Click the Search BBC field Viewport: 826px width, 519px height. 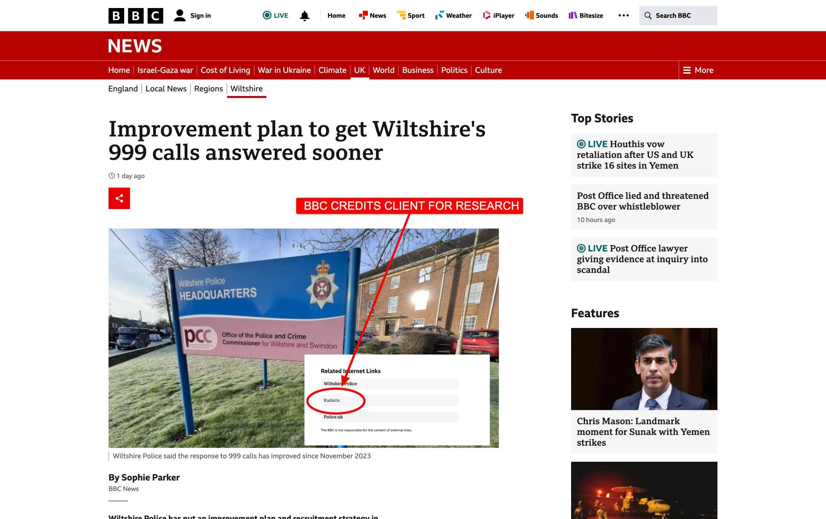click(678, 16)
